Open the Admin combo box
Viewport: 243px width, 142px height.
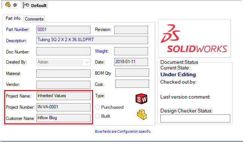coord(63,62)
